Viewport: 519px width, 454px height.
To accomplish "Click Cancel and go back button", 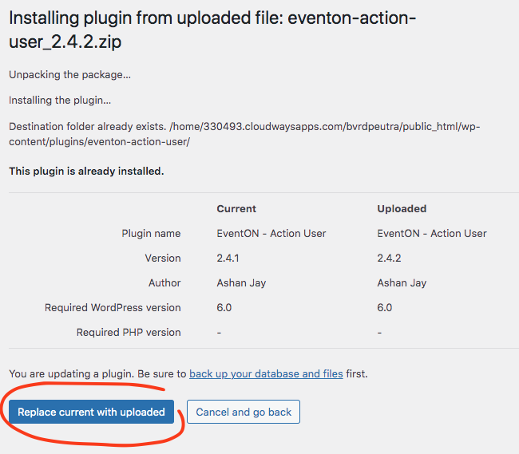I will coord(244,412).
